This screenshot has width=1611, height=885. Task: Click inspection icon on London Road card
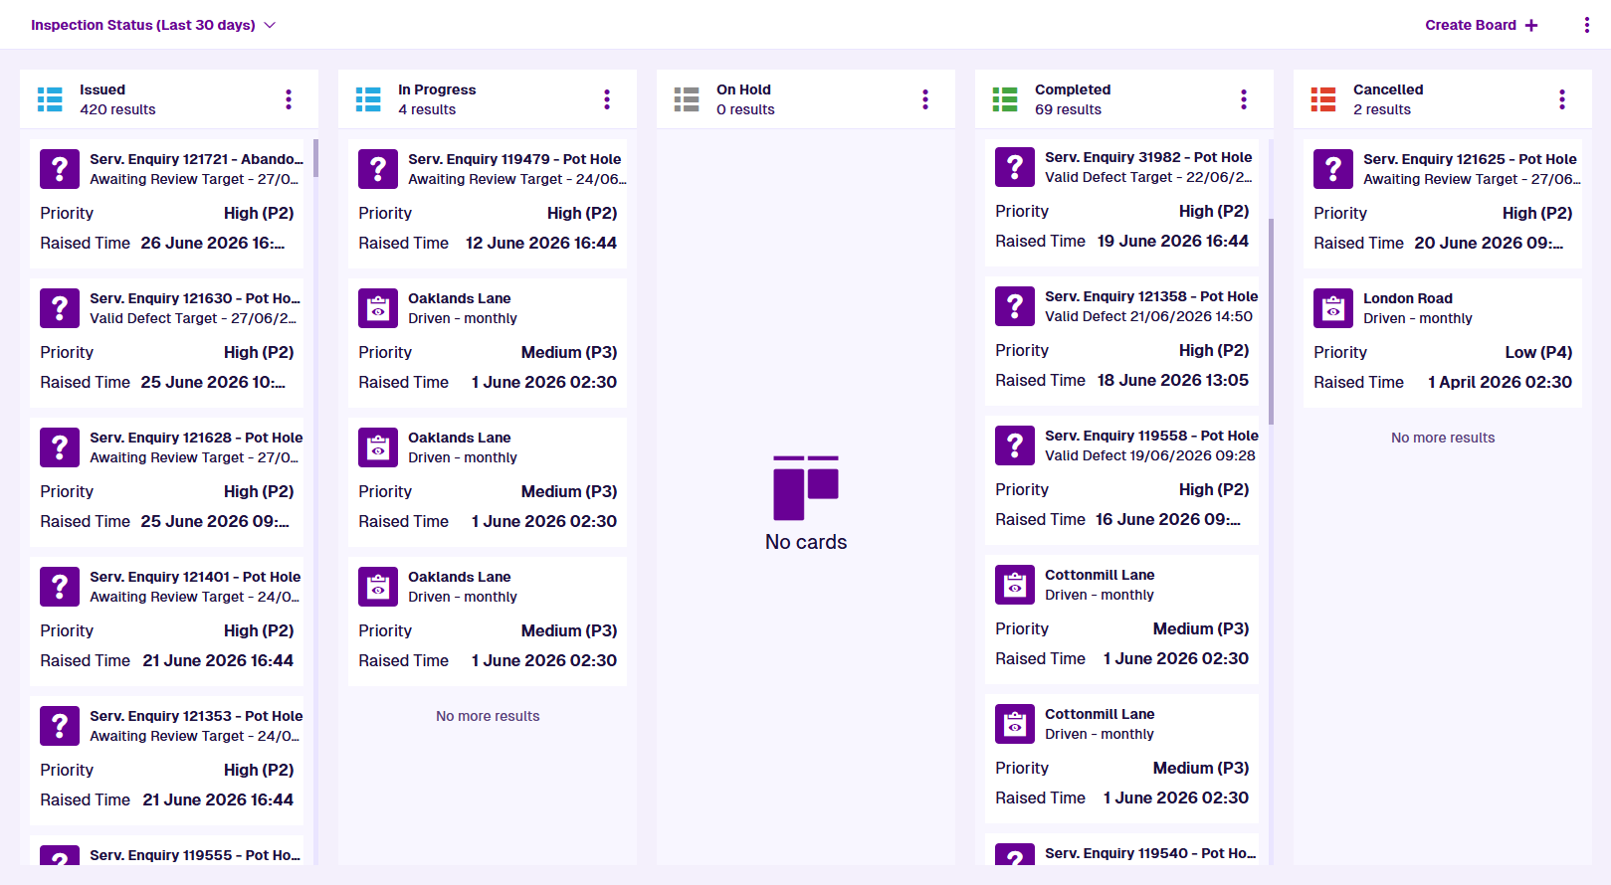1333,308
